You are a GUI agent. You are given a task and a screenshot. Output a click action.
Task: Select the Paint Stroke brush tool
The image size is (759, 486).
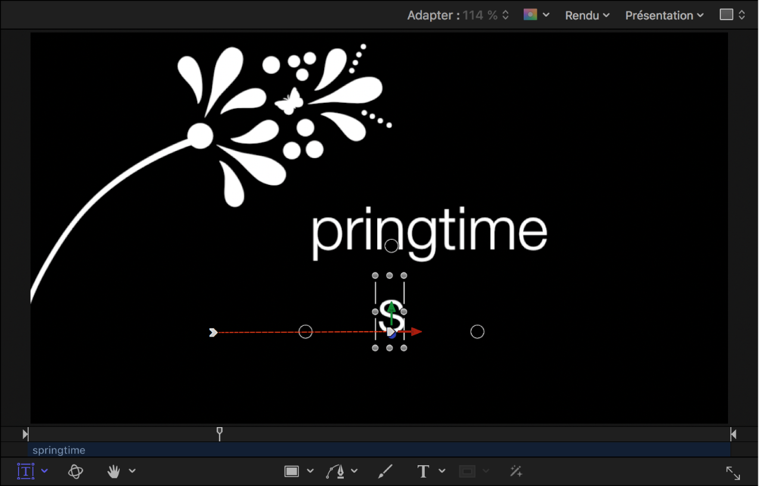pos(385,471)
